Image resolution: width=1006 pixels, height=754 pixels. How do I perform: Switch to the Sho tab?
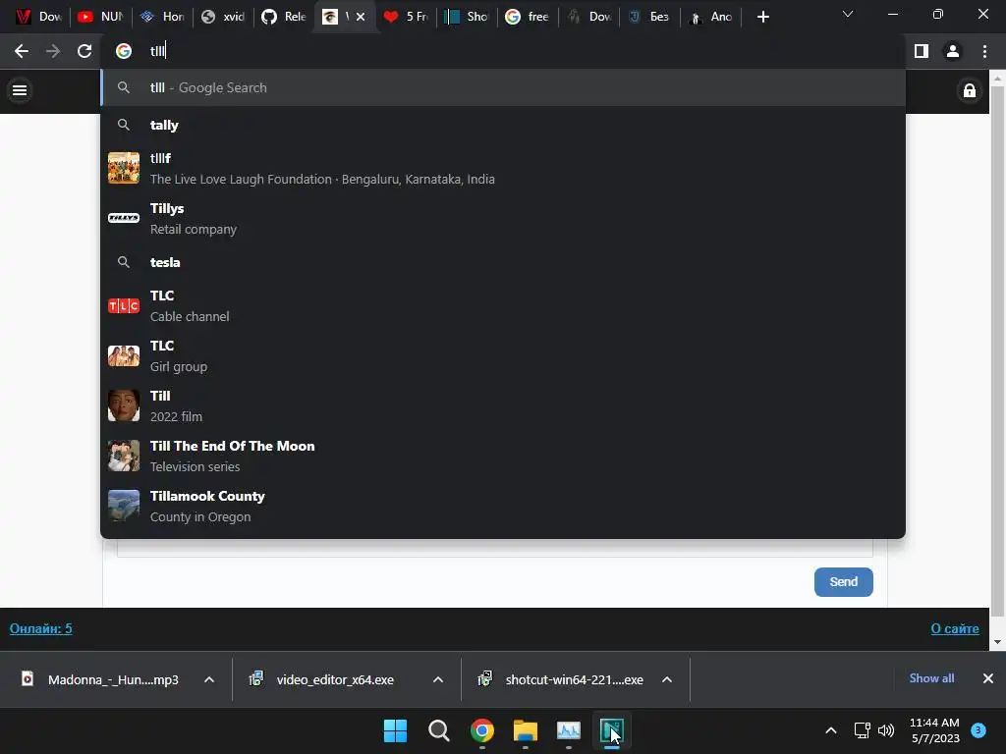pyautogui.click(x=467, y=17)
